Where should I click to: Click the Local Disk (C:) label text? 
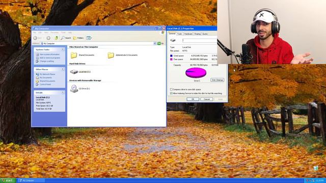[85, 72]
